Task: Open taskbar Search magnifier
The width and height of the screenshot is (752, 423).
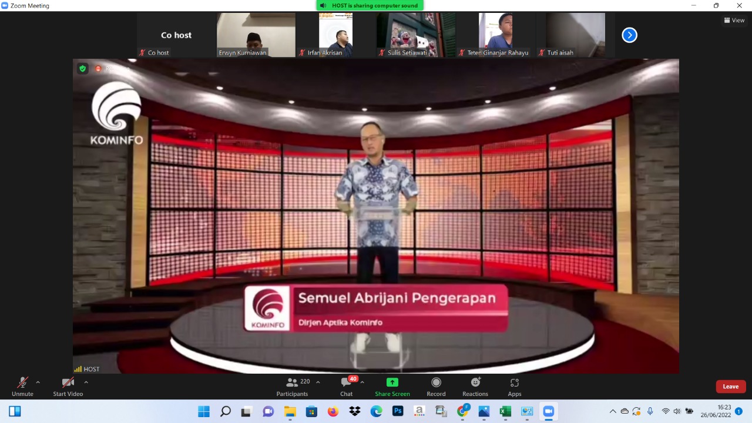Action: (226, 411)
